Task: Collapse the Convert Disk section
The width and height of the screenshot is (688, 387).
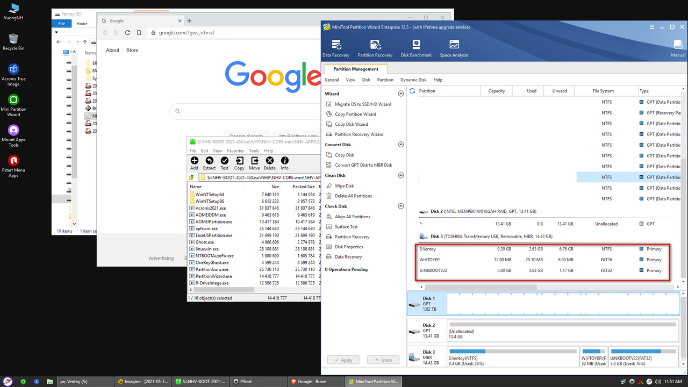Action: click(400, 145)
